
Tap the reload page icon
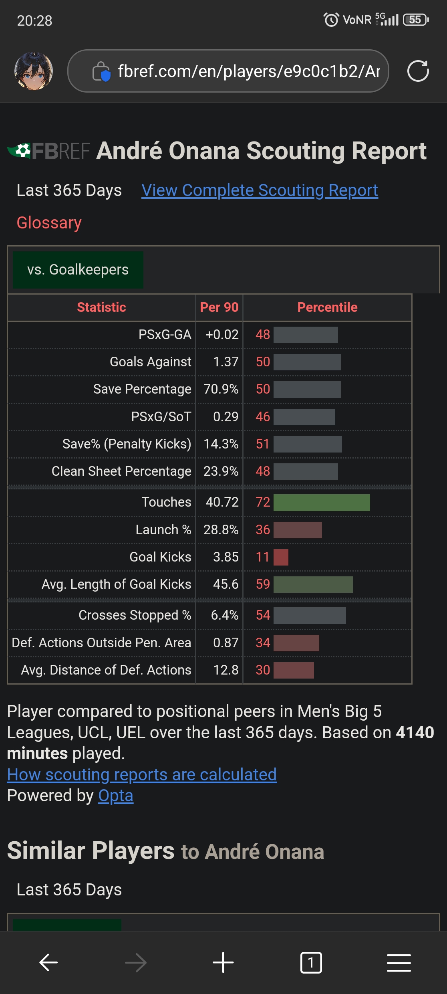(x=418, y=71)
